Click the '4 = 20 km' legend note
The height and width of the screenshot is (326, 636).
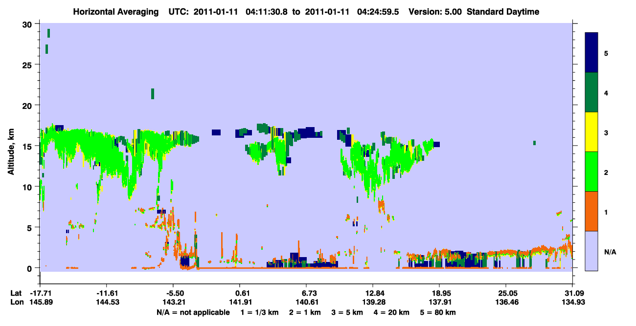[392, 312]
